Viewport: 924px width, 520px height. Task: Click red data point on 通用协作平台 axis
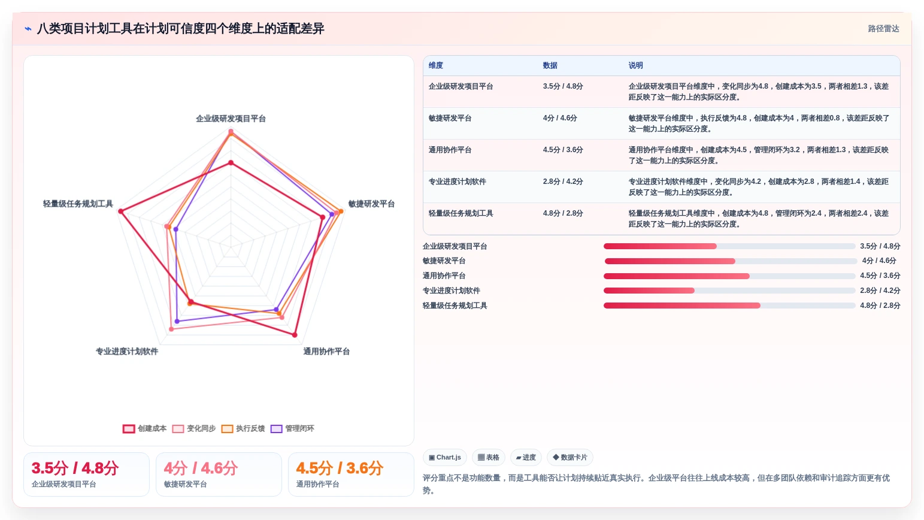[295, 335]
